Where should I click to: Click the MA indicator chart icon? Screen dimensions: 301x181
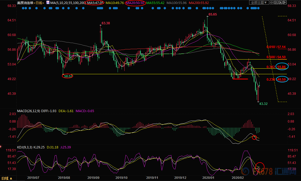(x=48, y=2)
